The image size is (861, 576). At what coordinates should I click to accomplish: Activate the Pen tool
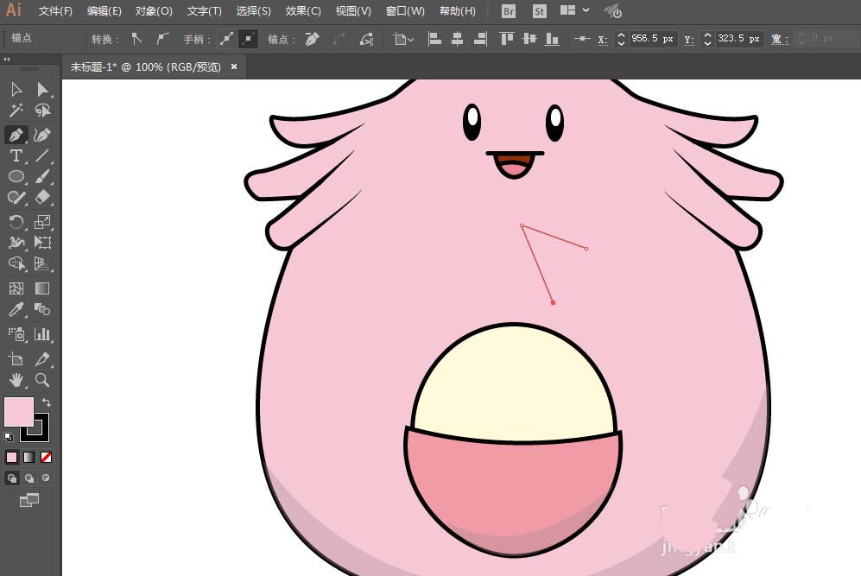(x=16, y=135)
